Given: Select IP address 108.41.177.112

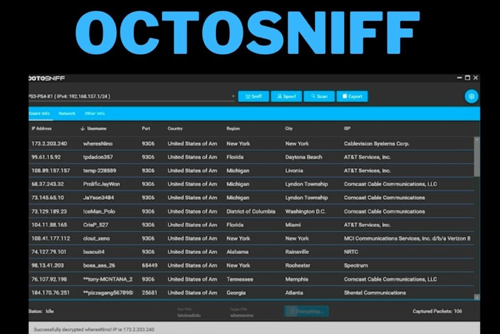Looking at the screenshot, I should tap(51, 238).
